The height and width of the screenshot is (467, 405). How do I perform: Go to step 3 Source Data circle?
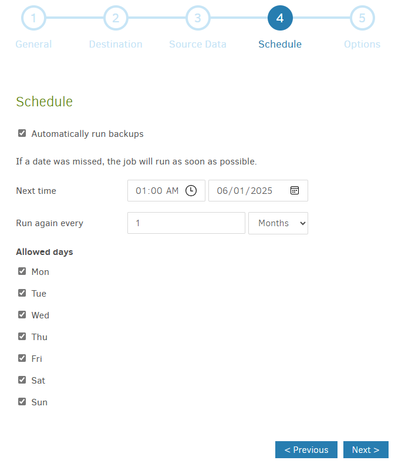point(198,18)
